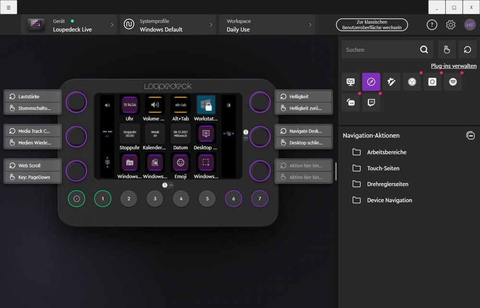480x308 pixels.
Task: Select the Desktop schließen press action
Action: click(304, 143)
